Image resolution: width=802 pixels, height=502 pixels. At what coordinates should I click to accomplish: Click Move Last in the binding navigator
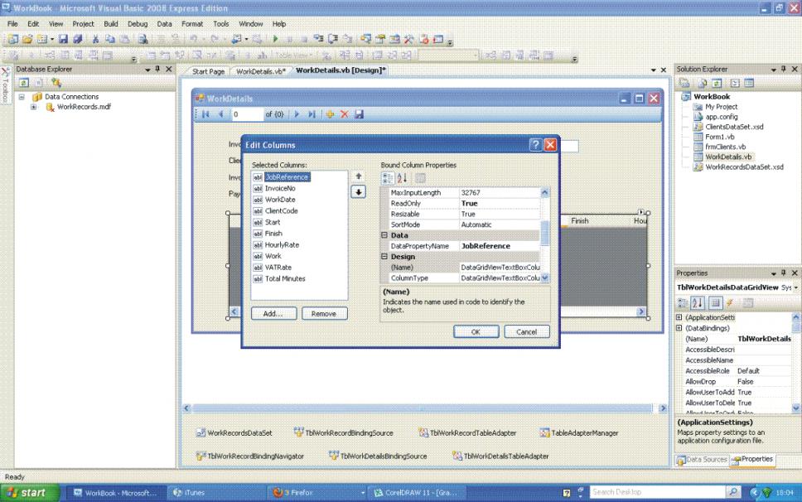pos(312,114)
